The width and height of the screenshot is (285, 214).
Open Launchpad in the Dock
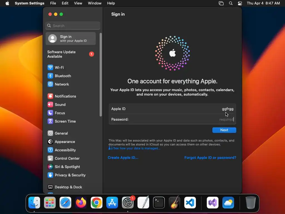coord(50,203)
